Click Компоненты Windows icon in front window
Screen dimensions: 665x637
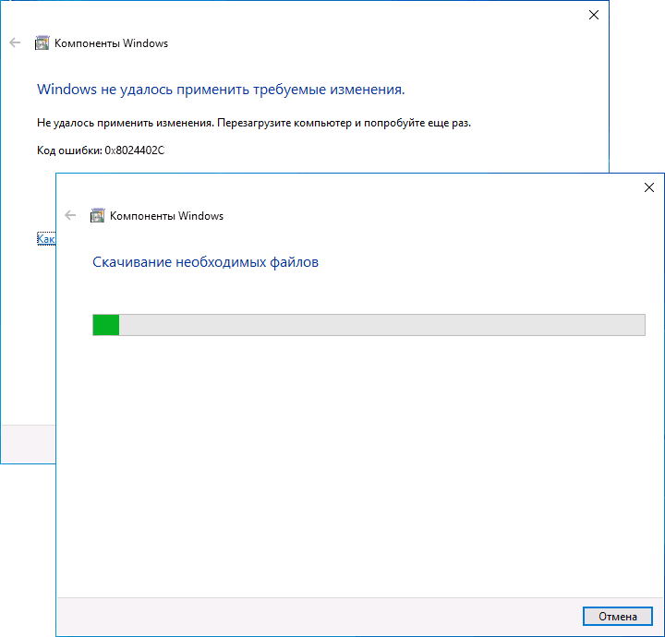pyautogui.click(x=97, y=215)
